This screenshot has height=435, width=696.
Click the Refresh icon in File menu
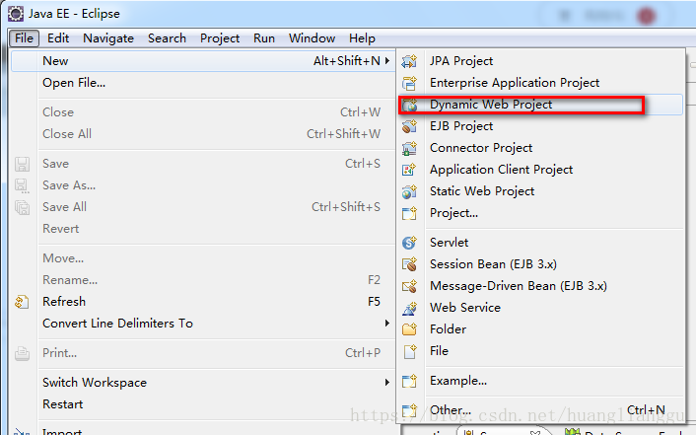(22, 302)
